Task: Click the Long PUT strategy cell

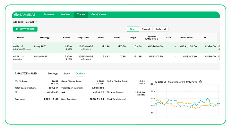Action: tap(40, 46)
